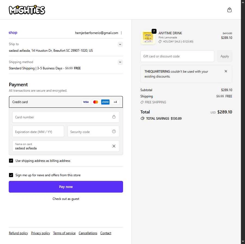
Task: Click the Total Savings tag icon
Action: 142,119
